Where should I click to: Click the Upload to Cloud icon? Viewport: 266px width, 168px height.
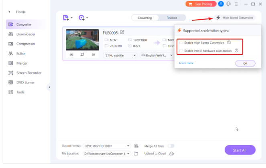click(x=171, y=154)
